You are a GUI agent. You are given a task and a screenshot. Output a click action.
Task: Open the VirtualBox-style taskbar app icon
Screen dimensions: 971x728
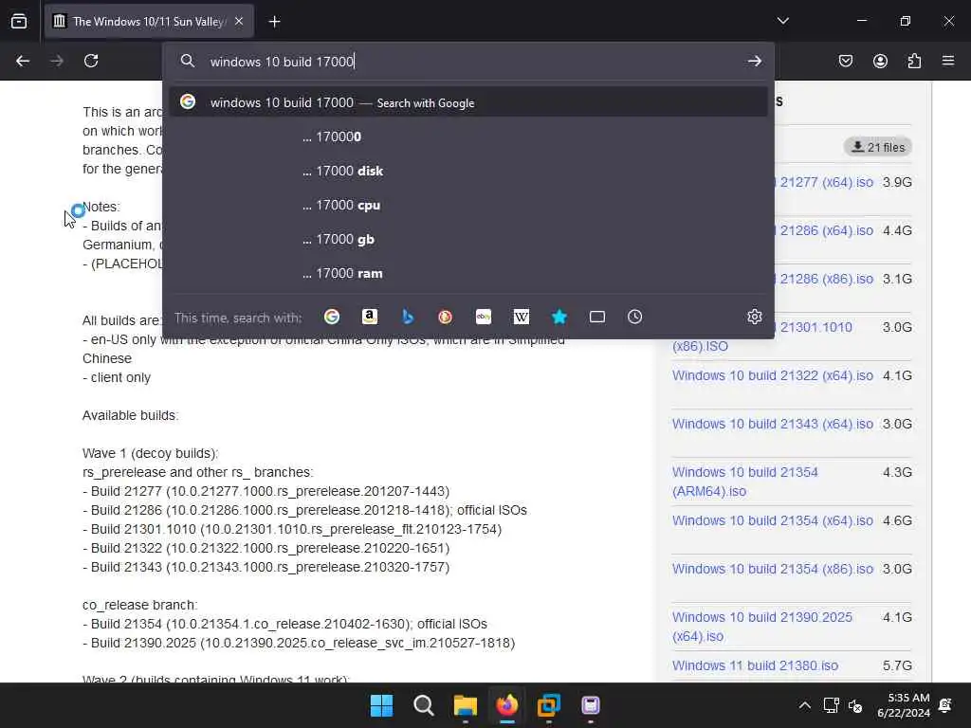pyautogui.click(x=549, y=705)
